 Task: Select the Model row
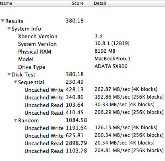tap(82, 59)
